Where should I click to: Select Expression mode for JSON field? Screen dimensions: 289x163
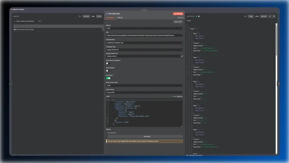(x=179, y=96)
